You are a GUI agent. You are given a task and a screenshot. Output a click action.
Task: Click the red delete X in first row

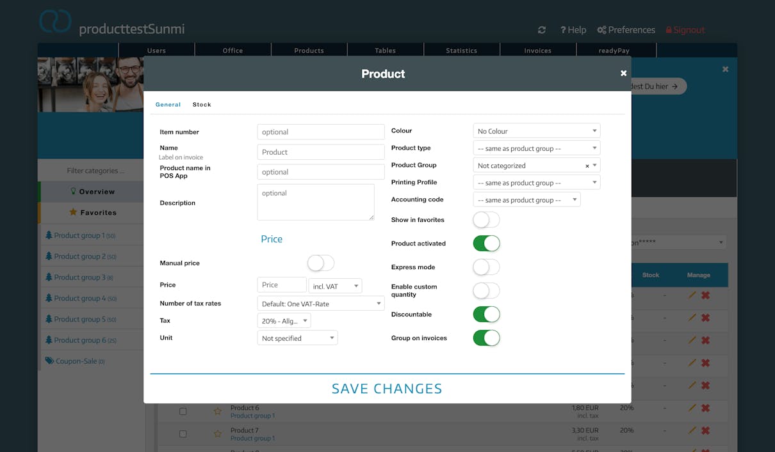click(705, 295)
